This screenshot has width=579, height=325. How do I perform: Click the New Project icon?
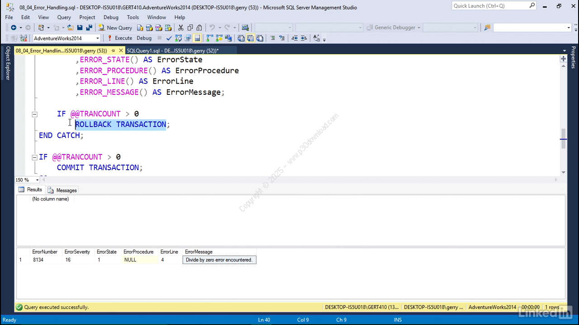pyautogui.click(x=41, y=28)
